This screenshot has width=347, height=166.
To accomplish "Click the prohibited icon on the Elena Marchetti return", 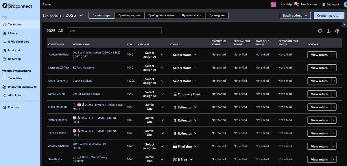I will (74, 105).
